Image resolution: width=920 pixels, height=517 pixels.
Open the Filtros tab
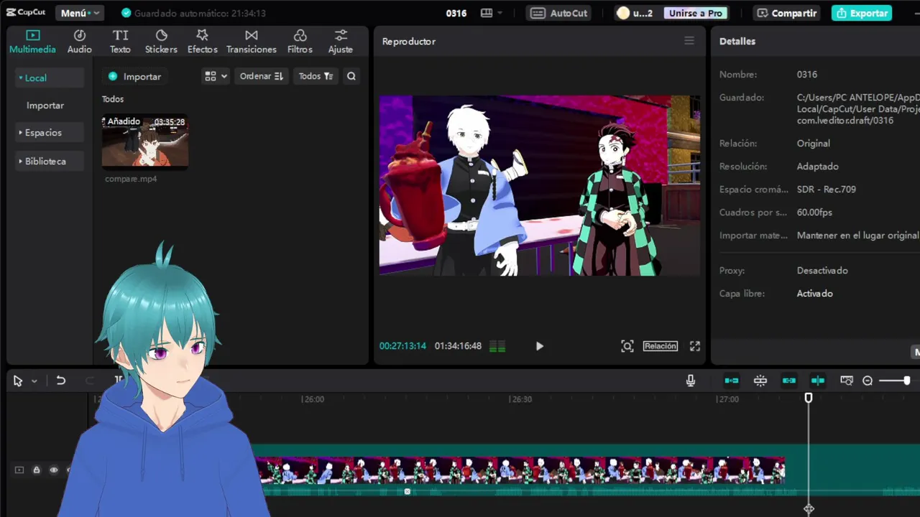300,42
